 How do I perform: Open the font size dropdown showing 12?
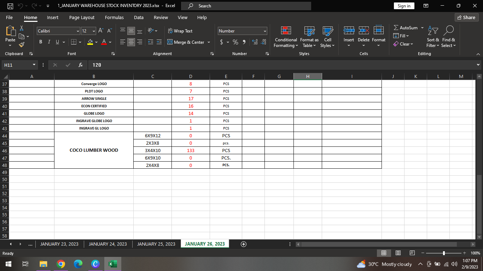94,31
